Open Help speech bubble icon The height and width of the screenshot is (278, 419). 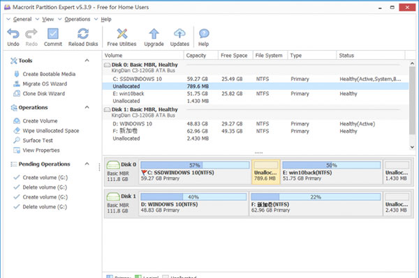tap(204, 34)
